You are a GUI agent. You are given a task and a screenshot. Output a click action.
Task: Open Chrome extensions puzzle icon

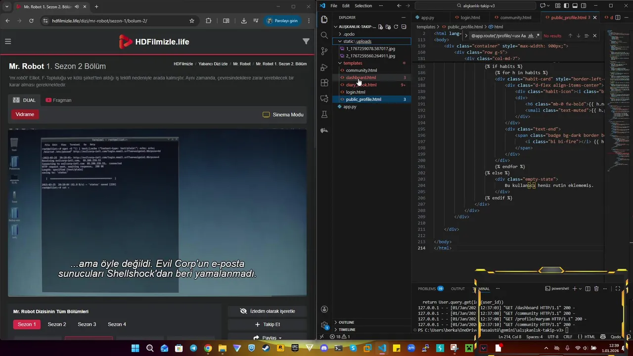pyautogui.click(x=208, y=21)
